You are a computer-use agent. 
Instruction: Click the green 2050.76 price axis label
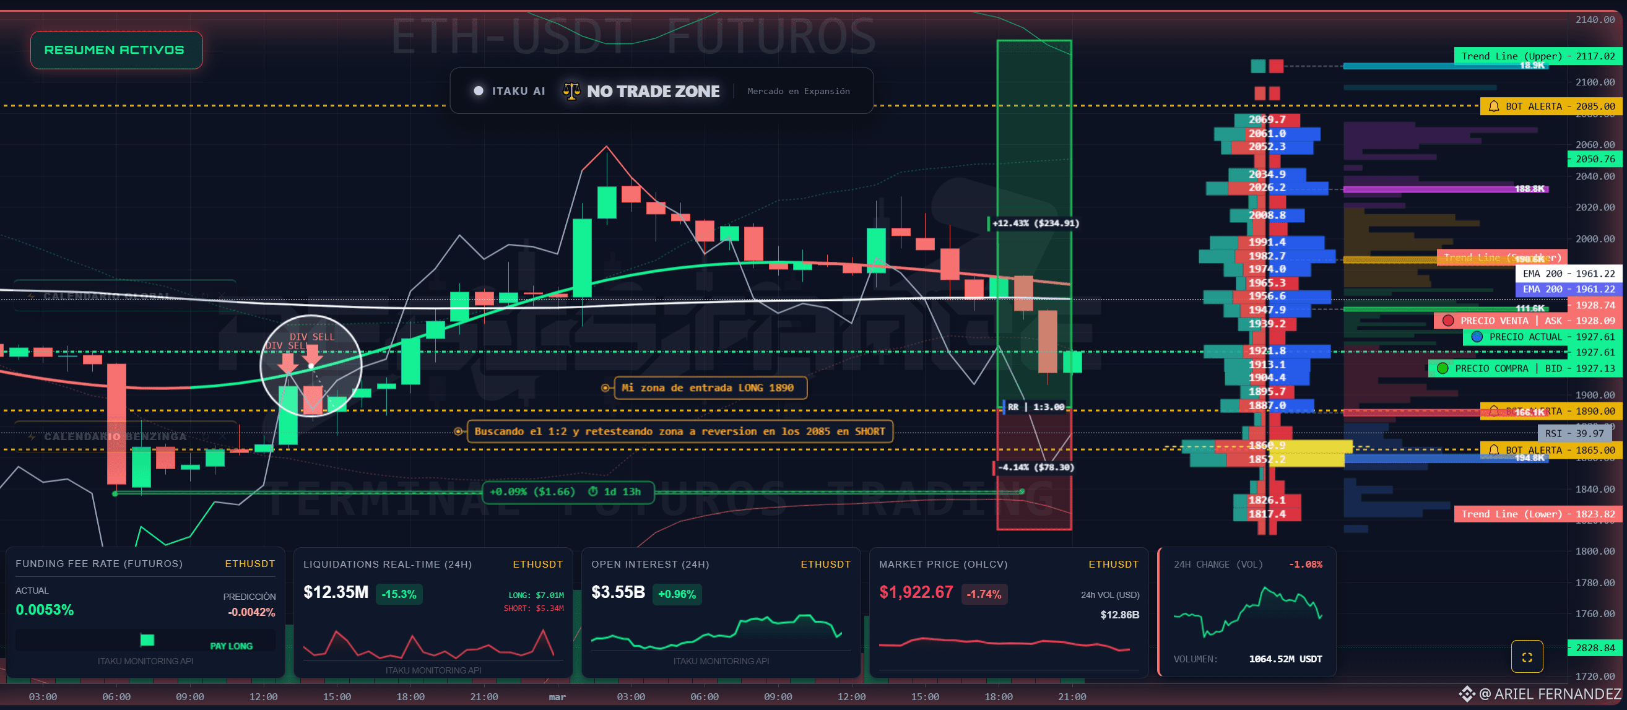1595,159
